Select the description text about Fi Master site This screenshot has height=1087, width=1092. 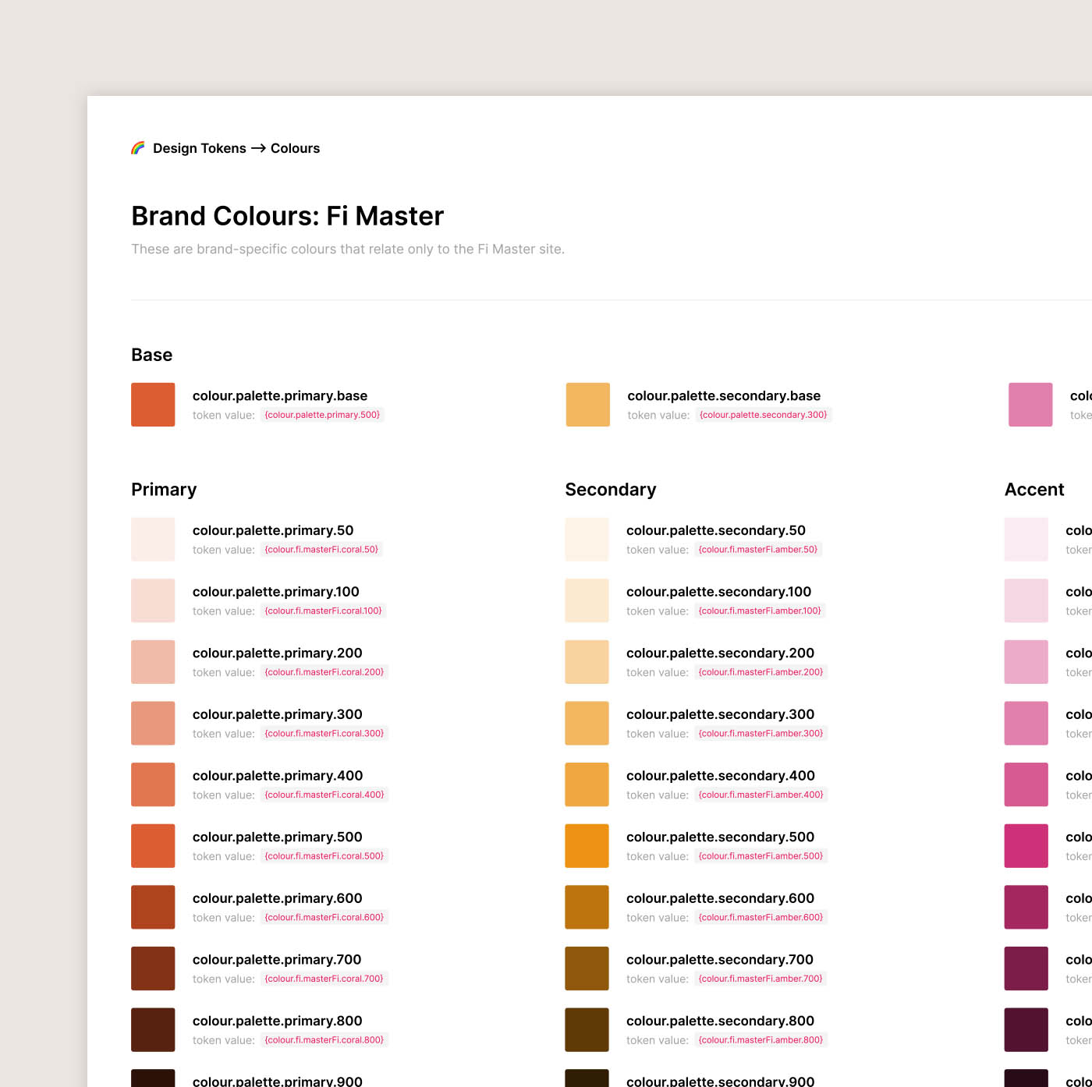348,249
